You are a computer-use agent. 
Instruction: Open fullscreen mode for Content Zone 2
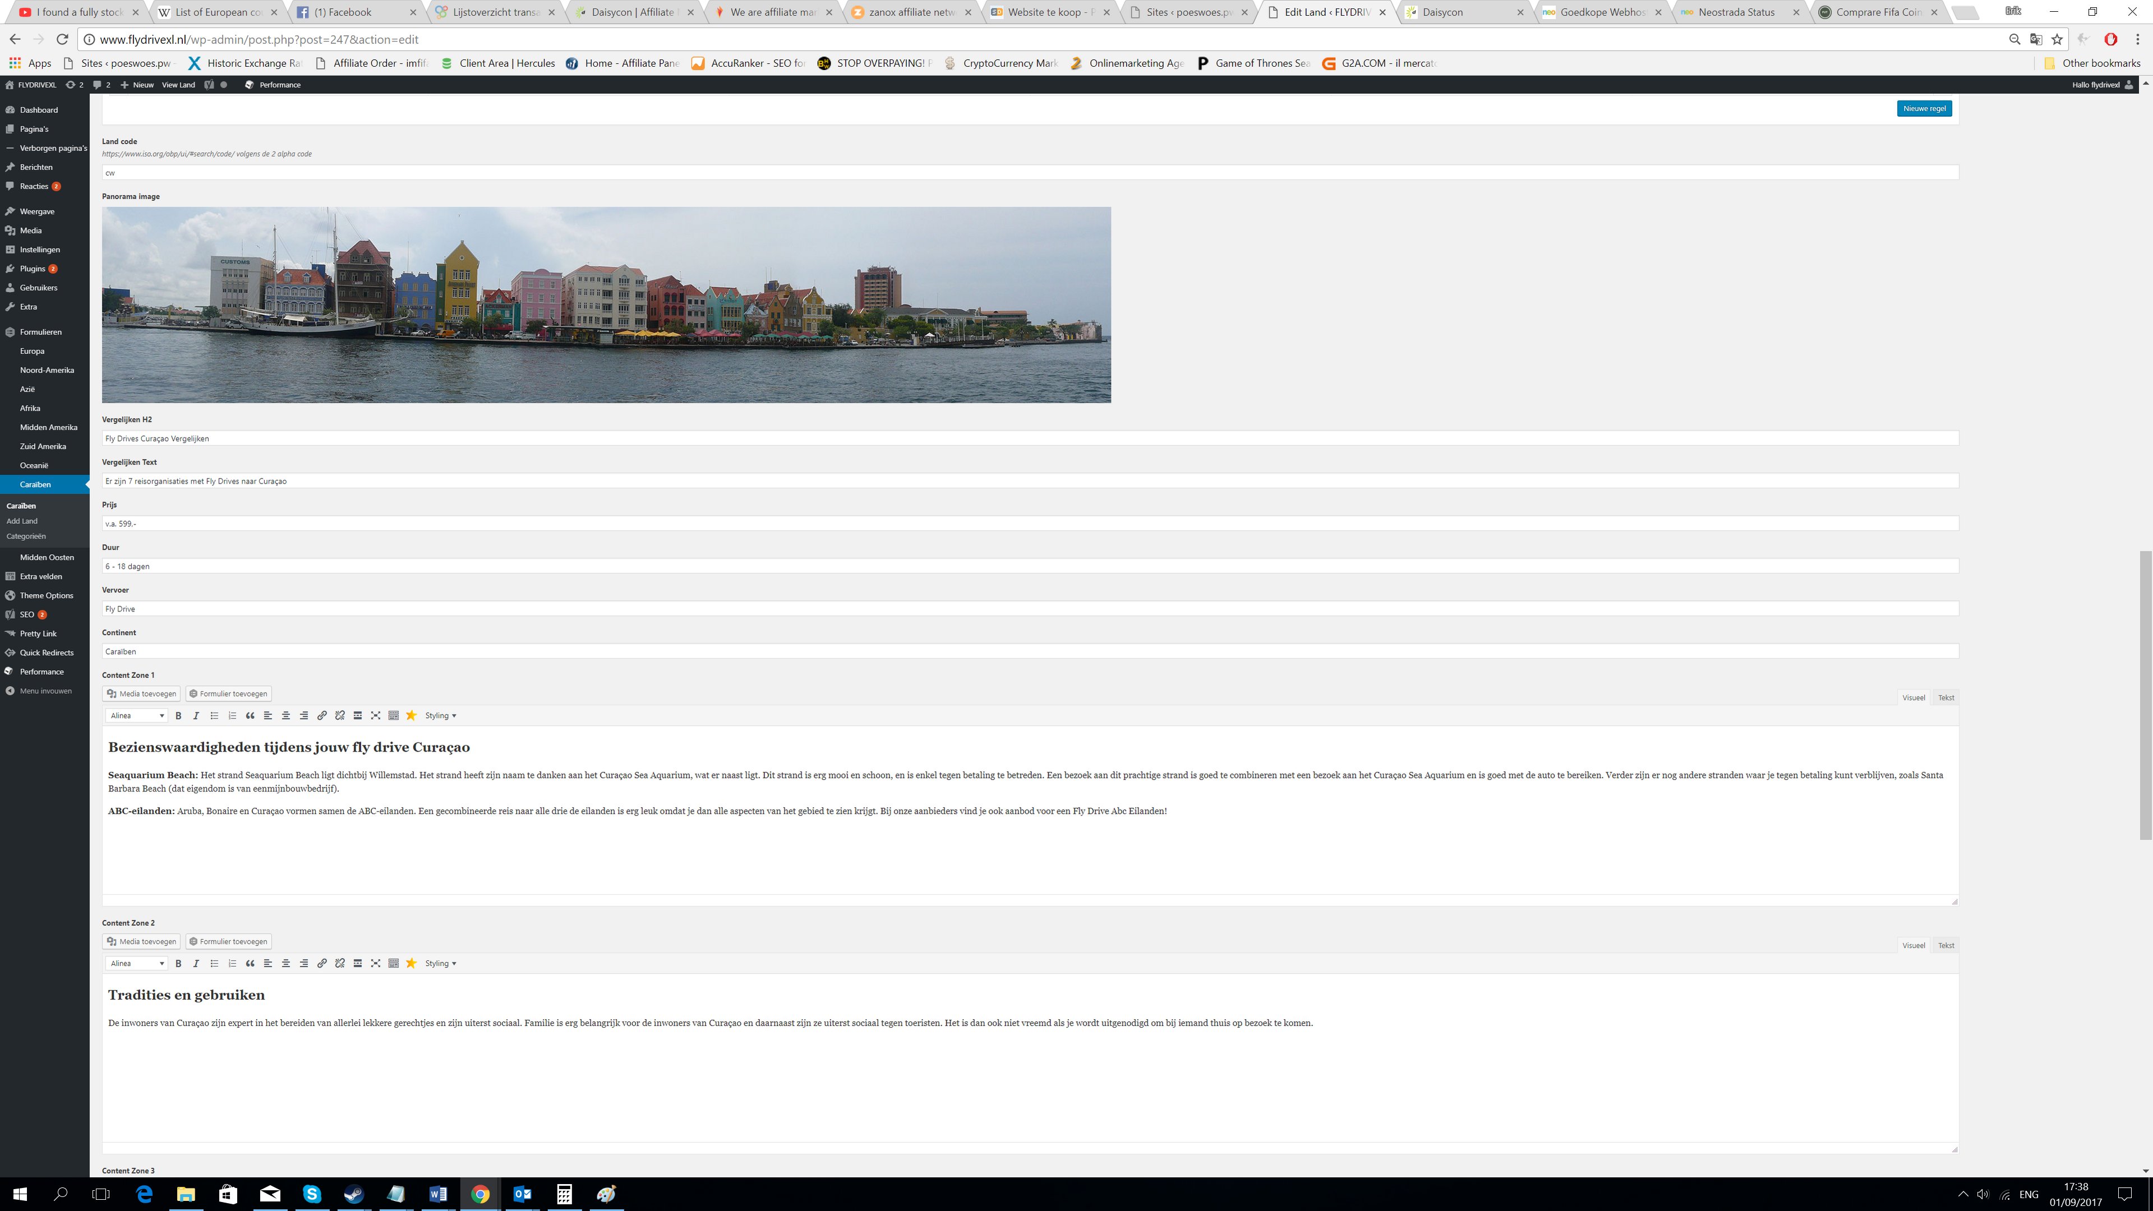(x=375, y=964)
